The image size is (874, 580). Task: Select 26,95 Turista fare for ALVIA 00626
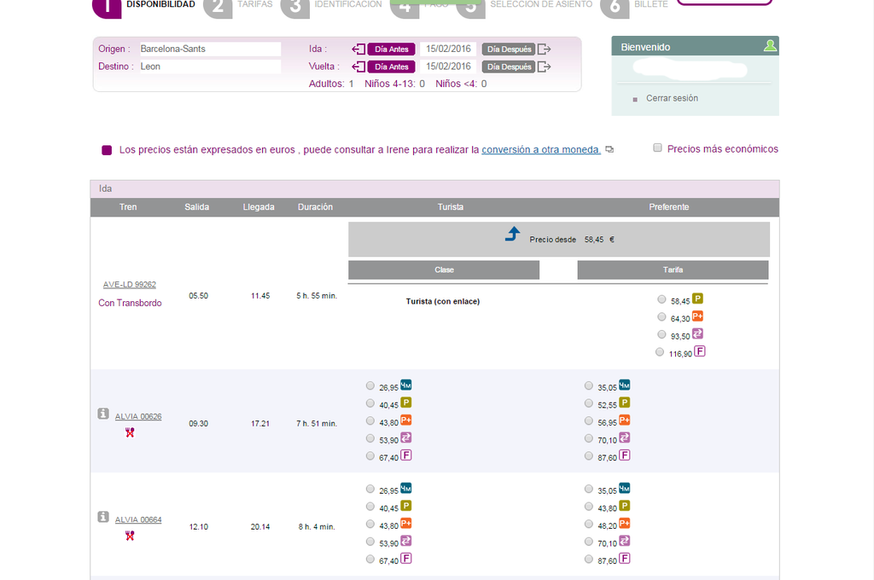tap(370, 386)
